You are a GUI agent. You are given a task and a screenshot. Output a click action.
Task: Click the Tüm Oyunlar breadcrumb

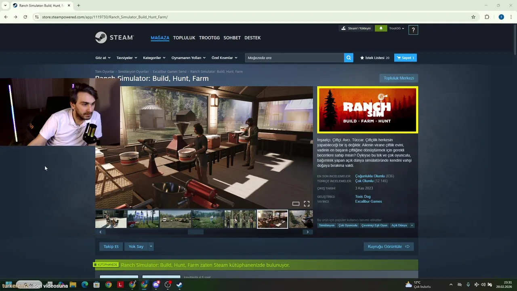pos(105,72)
